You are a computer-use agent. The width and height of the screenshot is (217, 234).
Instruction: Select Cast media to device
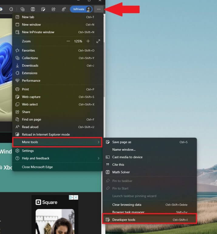[150, 157]
